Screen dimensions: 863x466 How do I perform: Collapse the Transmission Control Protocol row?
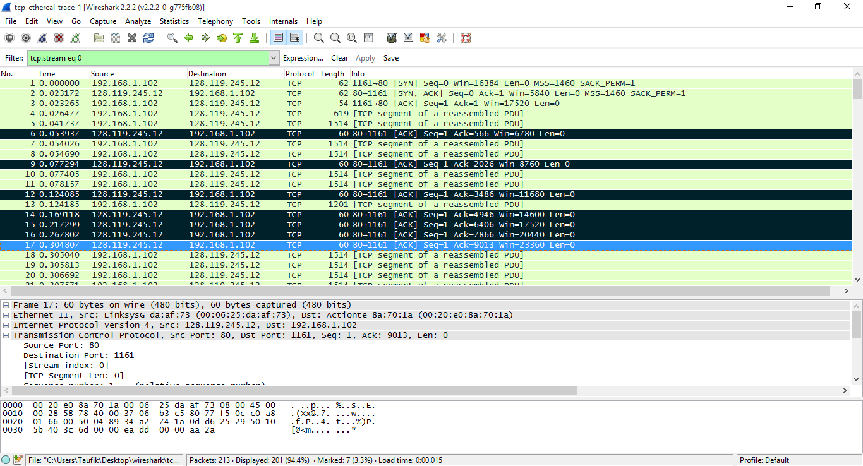point(6,335)
